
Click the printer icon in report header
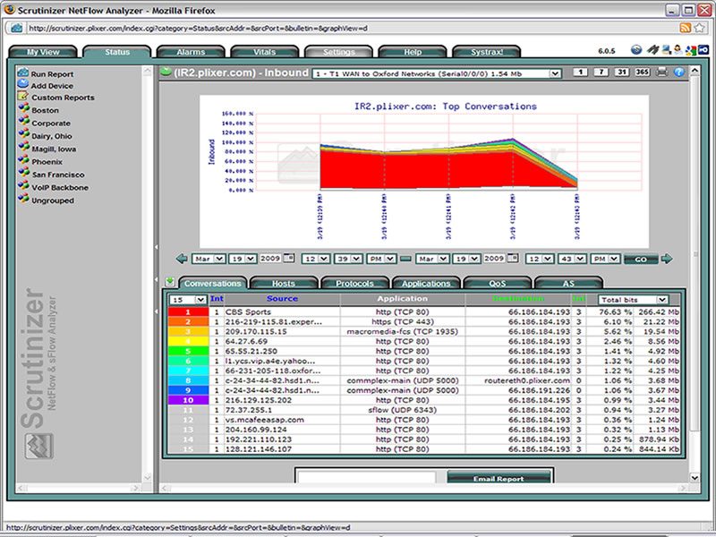[661, 72]
